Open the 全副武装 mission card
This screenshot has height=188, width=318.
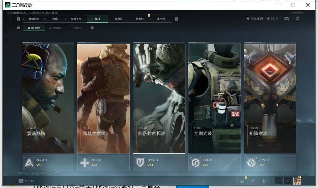tap(214, 97)
